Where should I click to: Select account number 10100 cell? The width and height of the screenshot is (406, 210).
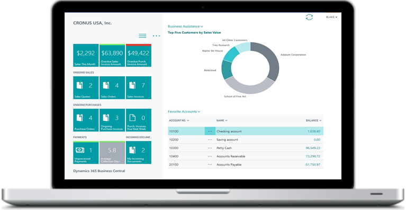174,131
